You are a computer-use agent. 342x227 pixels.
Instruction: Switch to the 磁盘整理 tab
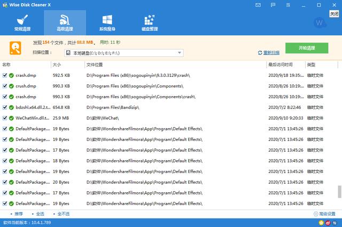150,22
